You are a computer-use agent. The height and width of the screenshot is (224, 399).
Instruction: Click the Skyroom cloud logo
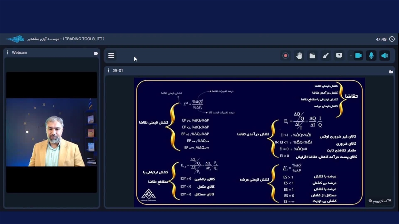coord(15,39)
